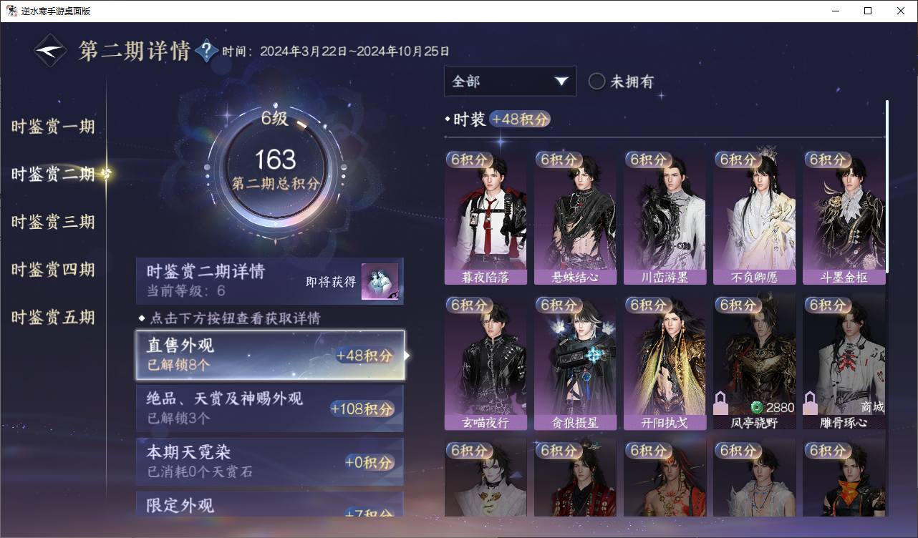
Task: Click the upcoming reward item icon
Action: click(380, 282)
